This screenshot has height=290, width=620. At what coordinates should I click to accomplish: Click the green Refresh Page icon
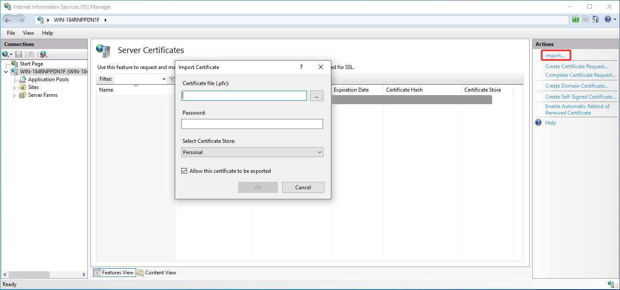coord(576,20)
